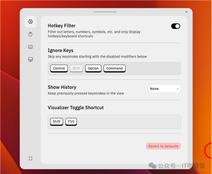Close the settings window with X
This screenshot has height=174, width=212.
point(186,12)
